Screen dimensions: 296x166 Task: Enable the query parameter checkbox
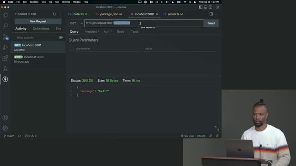pyautogui.click(x=72, y=49)
